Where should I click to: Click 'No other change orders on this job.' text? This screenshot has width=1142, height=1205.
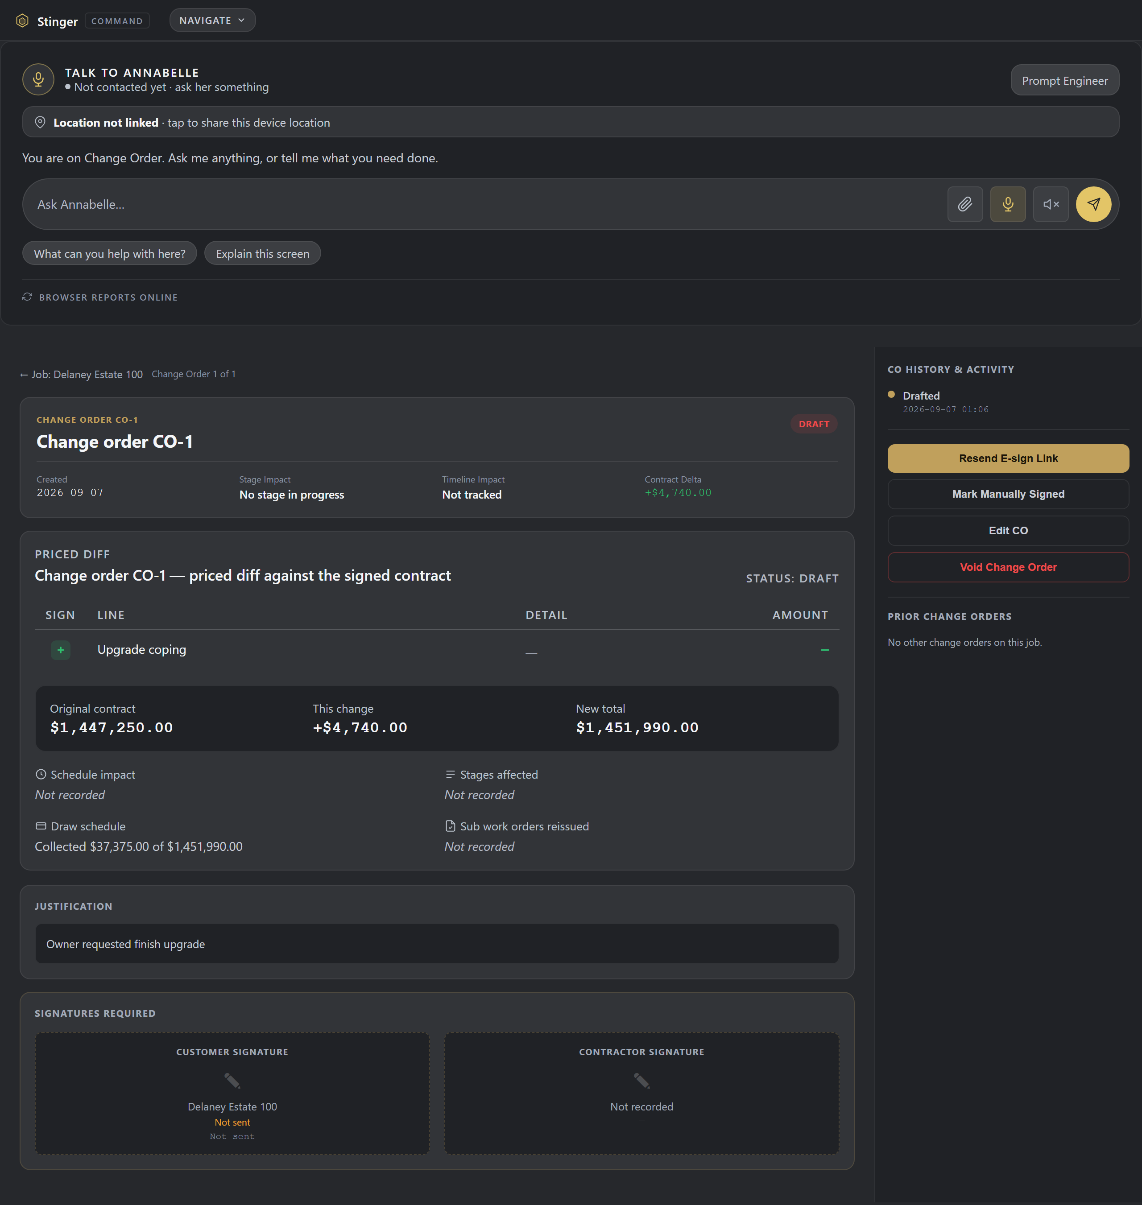click(x=964, y=642)
